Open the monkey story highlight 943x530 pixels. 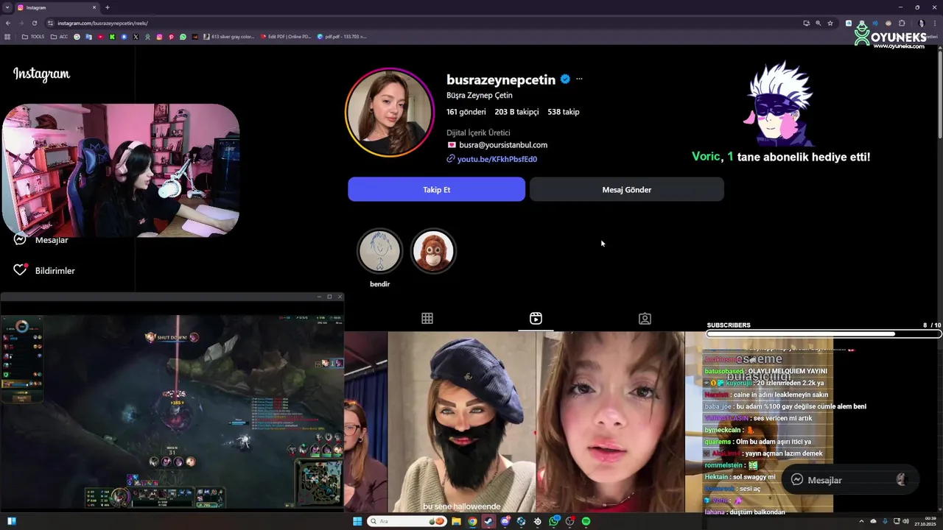[433, 251]
